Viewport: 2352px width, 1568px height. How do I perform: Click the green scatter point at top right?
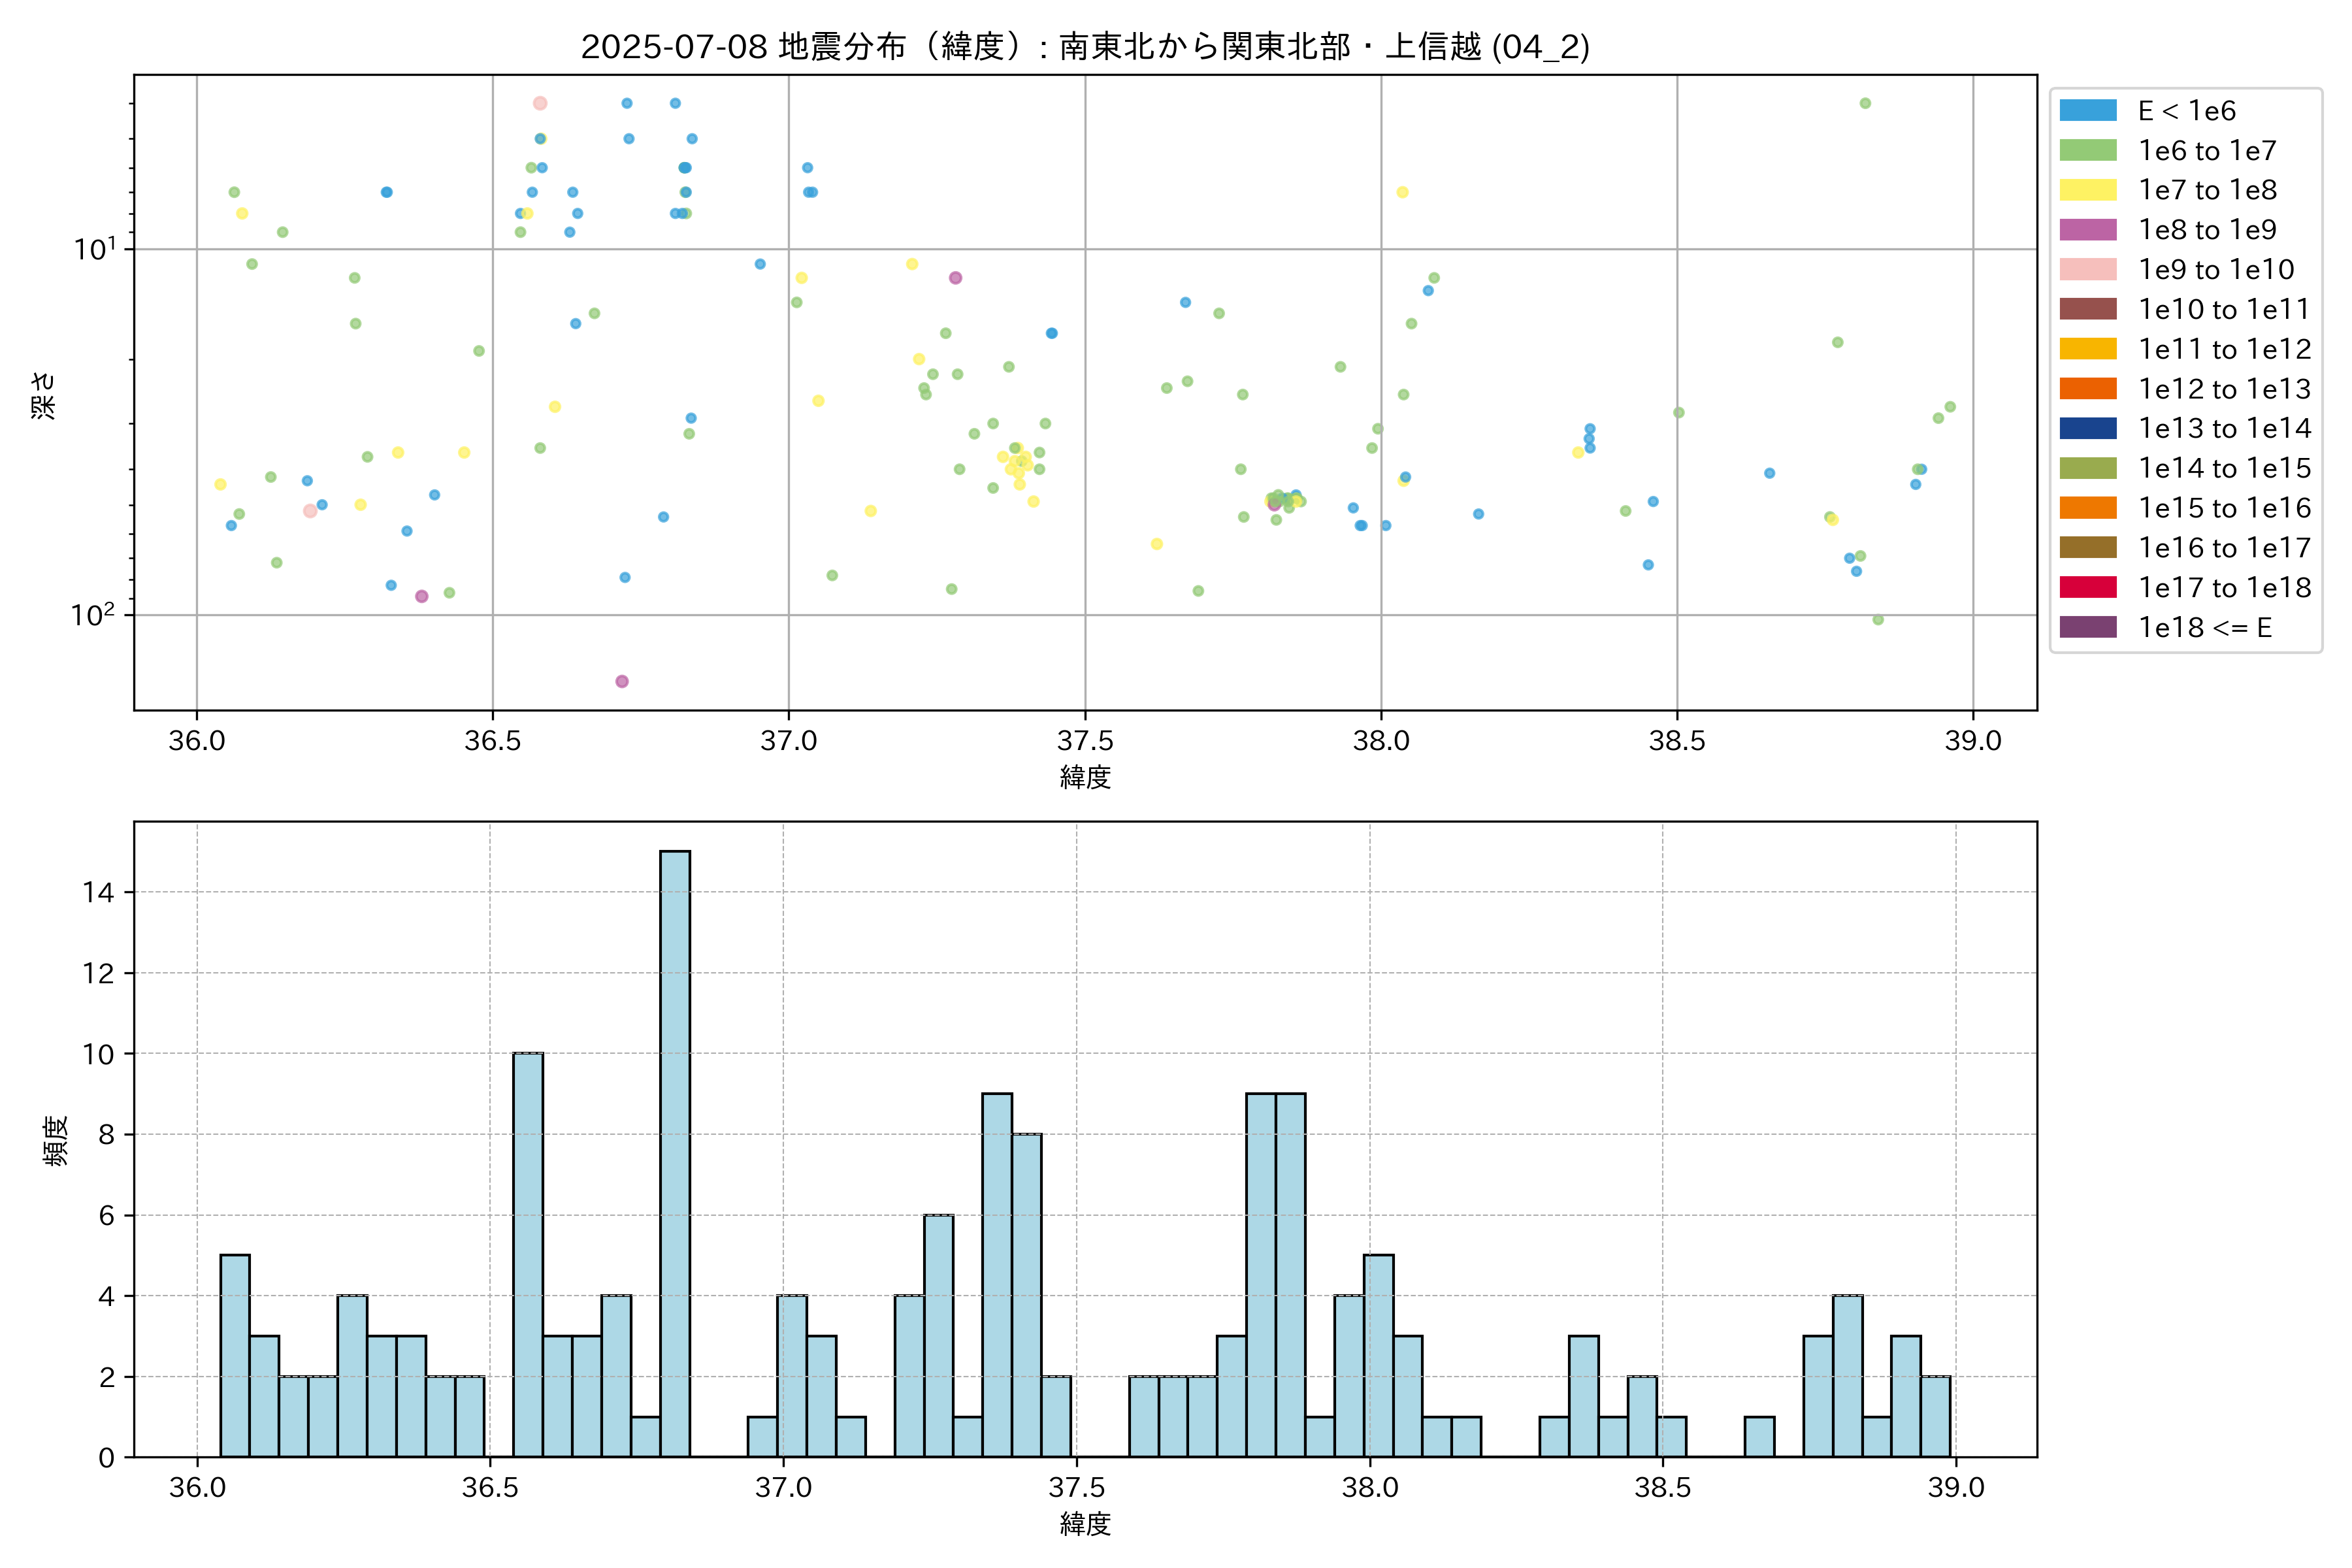click(1865, 103)
